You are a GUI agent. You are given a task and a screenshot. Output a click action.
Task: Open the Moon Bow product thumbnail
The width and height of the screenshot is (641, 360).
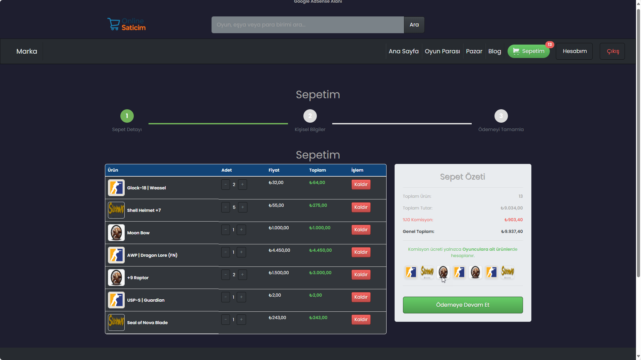(116, 233)
